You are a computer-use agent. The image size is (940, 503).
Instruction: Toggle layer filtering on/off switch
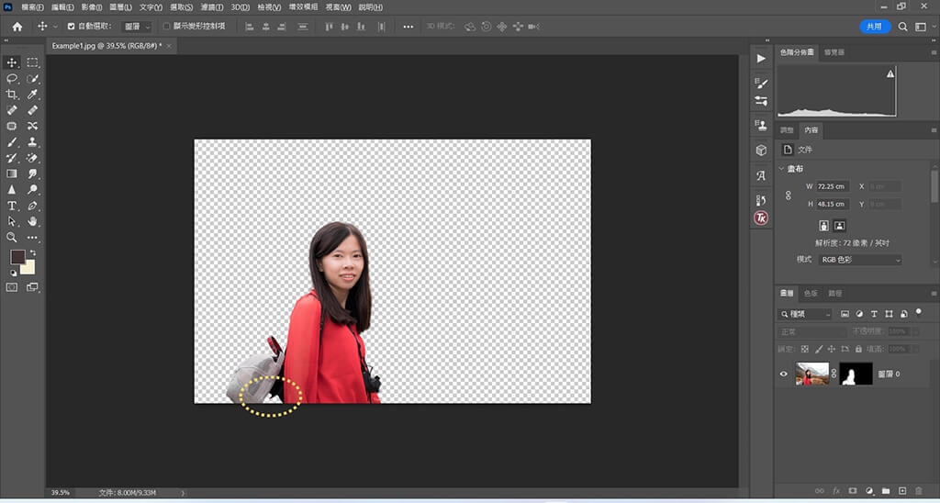918,313
